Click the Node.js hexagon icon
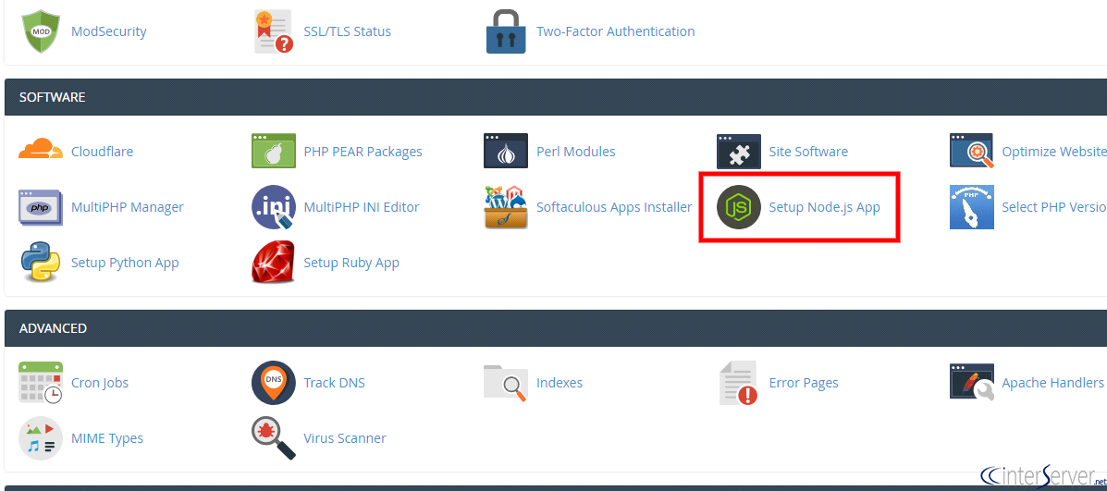 click(739, 207)
